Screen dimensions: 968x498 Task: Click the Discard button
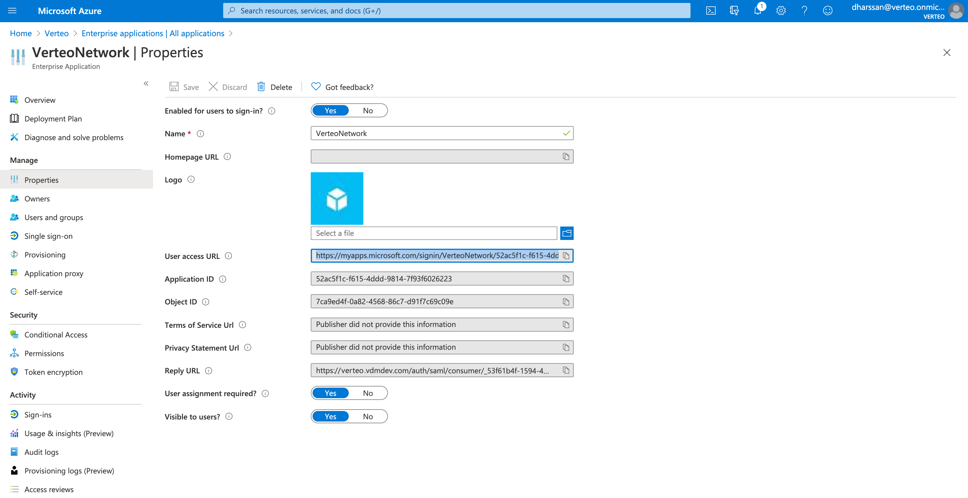coord(228,87)
